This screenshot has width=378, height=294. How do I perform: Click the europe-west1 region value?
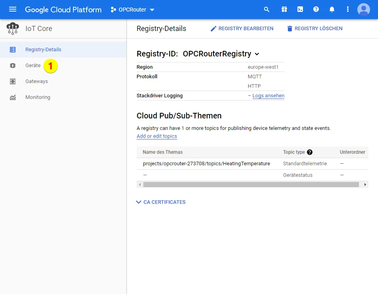(x=263, y=67)
